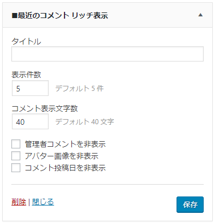This screenshot has width=215, height=223.
Task: Click the デフォルト 5 件 hint text
Action: coord(79,88)
